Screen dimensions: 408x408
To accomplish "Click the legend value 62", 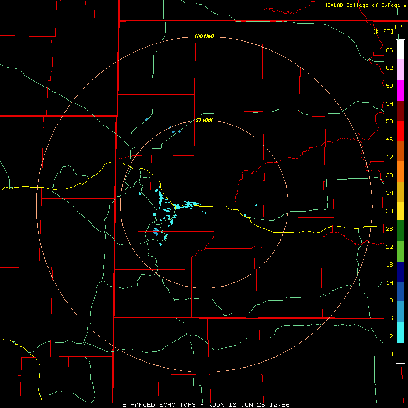I will point(389,68).
